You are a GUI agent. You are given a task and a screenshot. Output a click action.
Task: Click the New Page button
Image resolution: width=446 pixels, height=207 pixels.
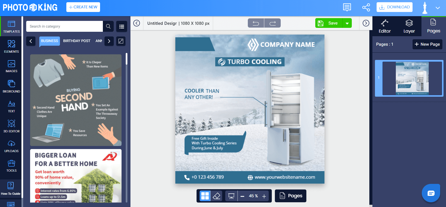[427, 44]
